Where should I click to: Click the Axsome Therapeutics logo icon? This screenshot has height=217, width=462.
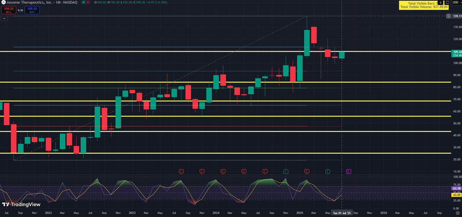tap(3, 2)
